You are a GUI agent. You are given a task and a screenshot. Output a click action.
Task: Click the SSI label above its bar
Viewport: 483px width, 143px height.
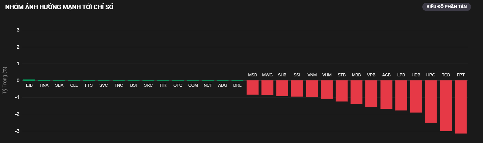click(297, 75)
